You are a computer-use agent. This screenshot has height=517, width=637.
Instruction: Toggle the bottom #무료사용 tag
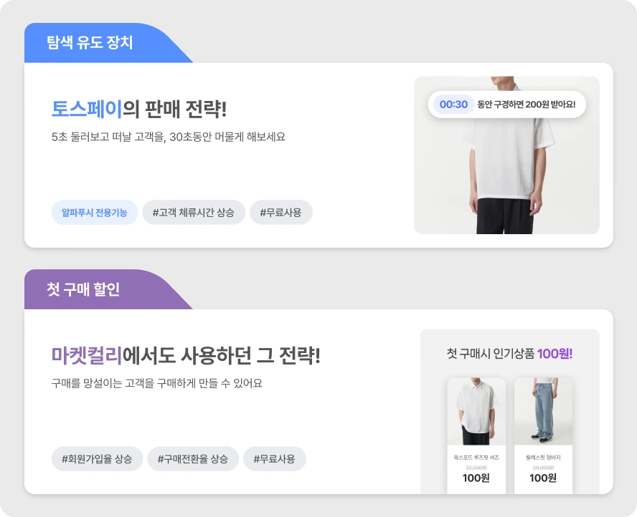pyautogui.click(x=275, y=459)
